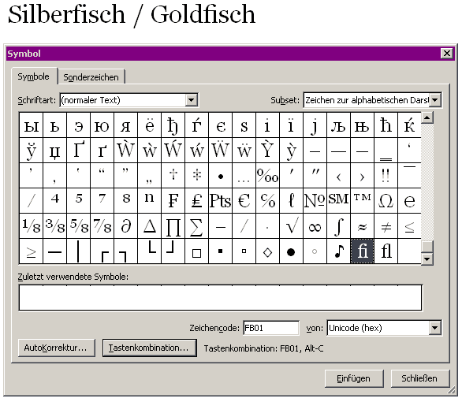Viewport: 462px width, 402px height.
Task: Select the Symbole tab
Action: [x=34, y=76]
